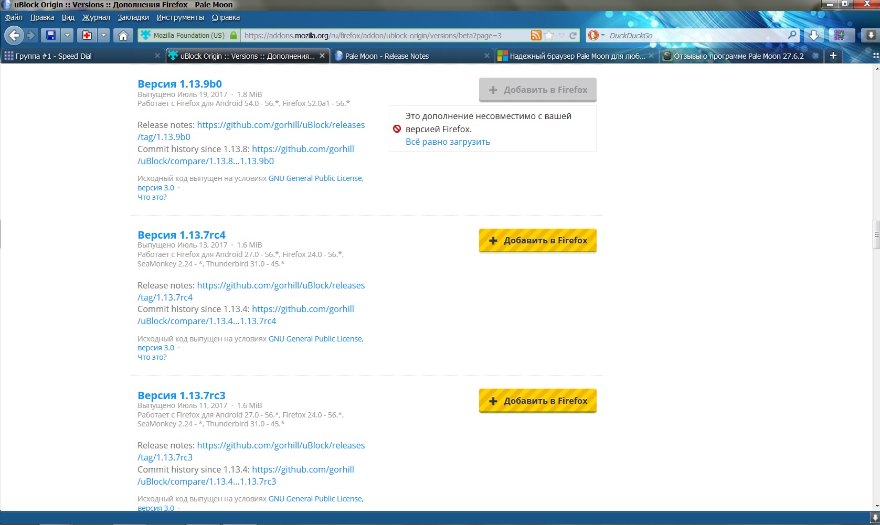880x525 pixels.
Task: Open the Инструменты menu
Action: tap(181, 17)
